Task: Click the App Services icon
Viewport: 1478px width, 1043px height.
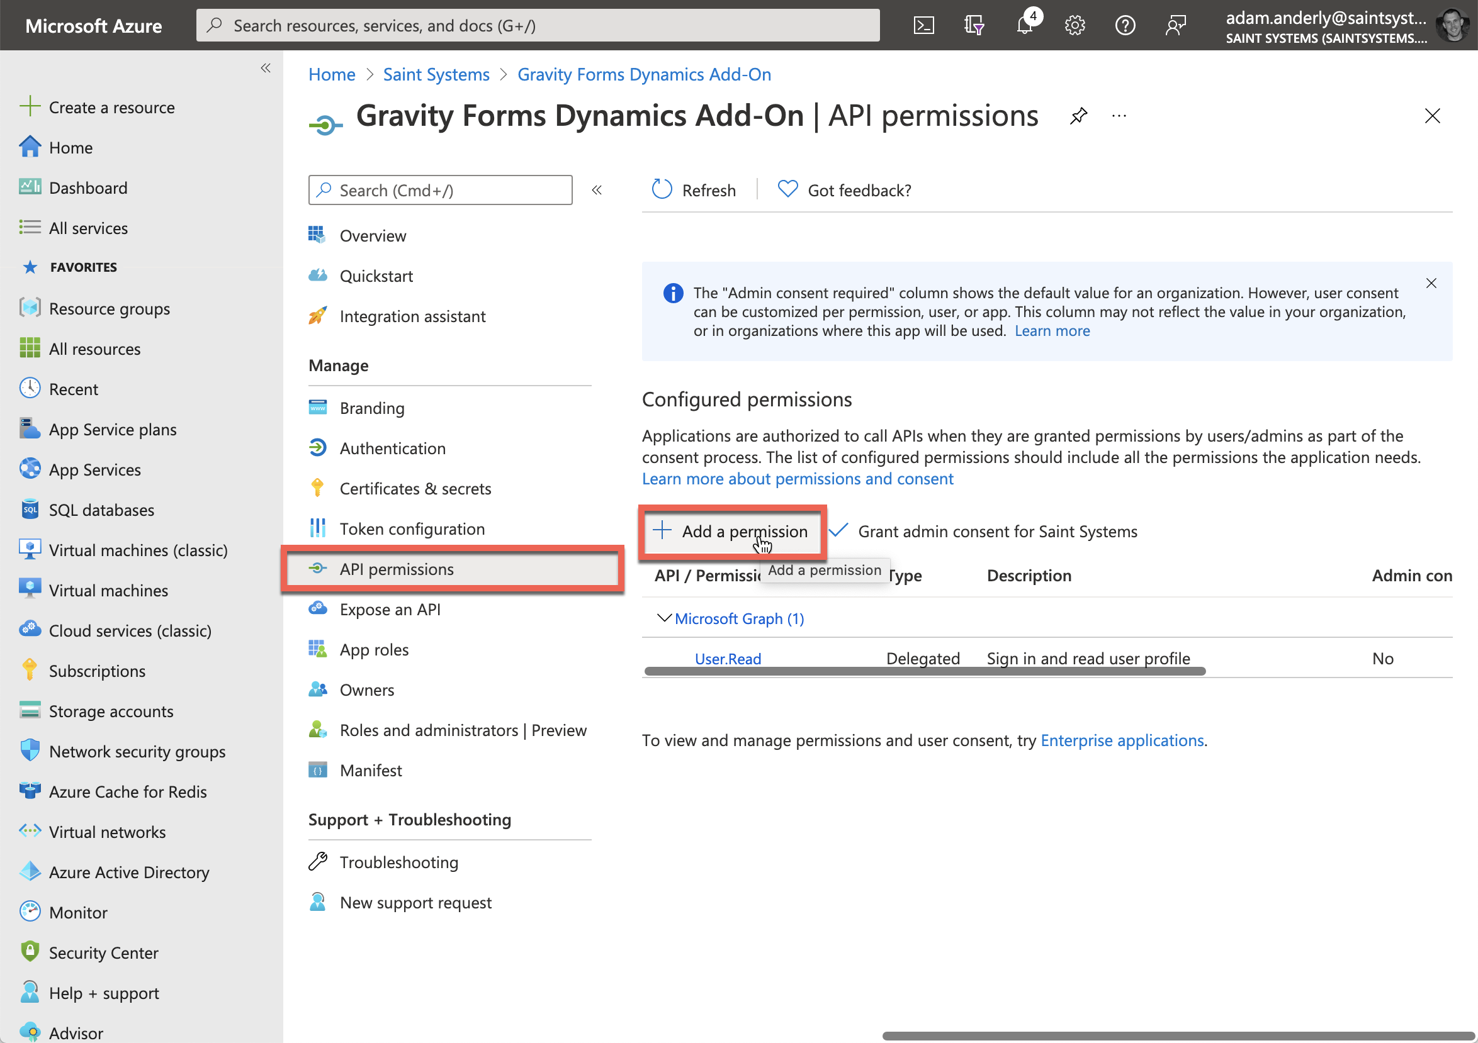Action: coord(30,469)
